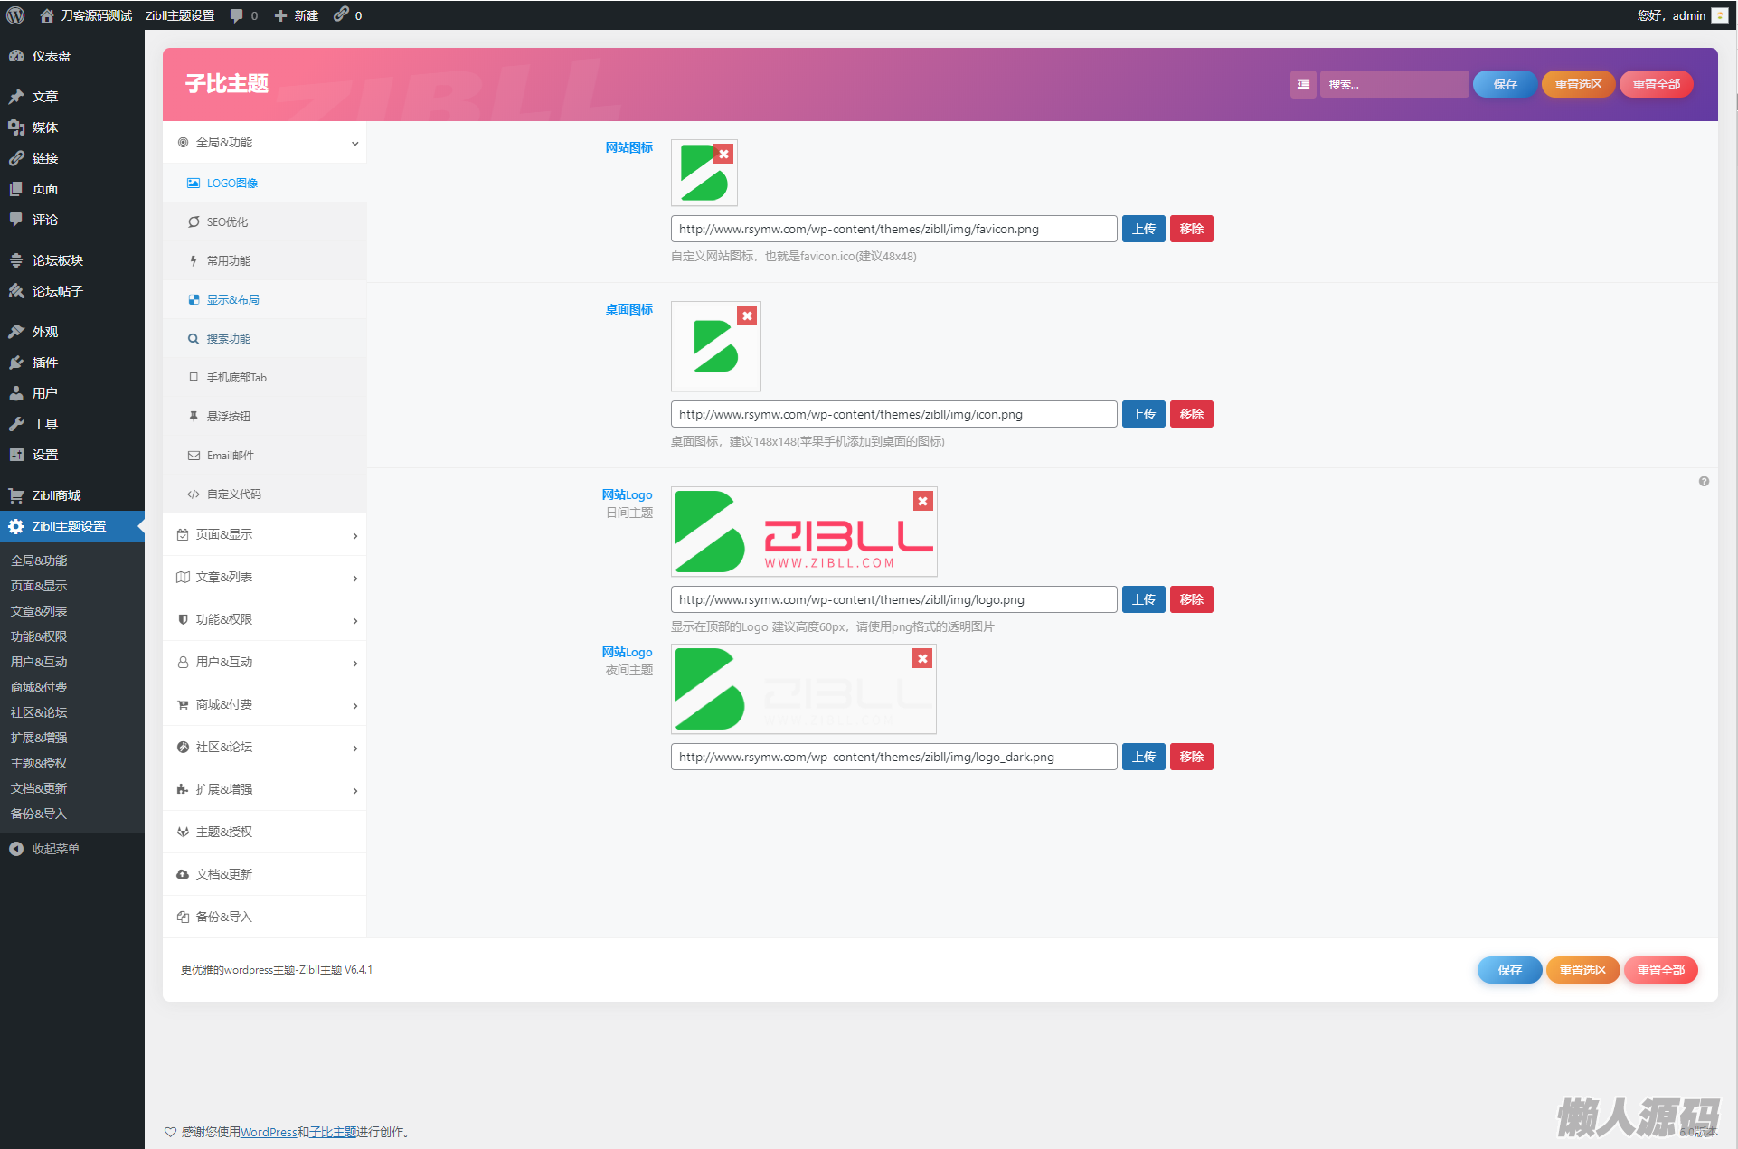
Task: Switch to the 显示&布局 tab
Action: pos(232,300)
